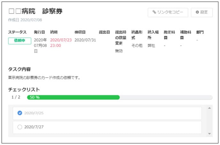The height and width of the screenshot is (145, 220).
Task: Uncheck the completed 2020/7/25 checklist item
Action: (20, 113)
